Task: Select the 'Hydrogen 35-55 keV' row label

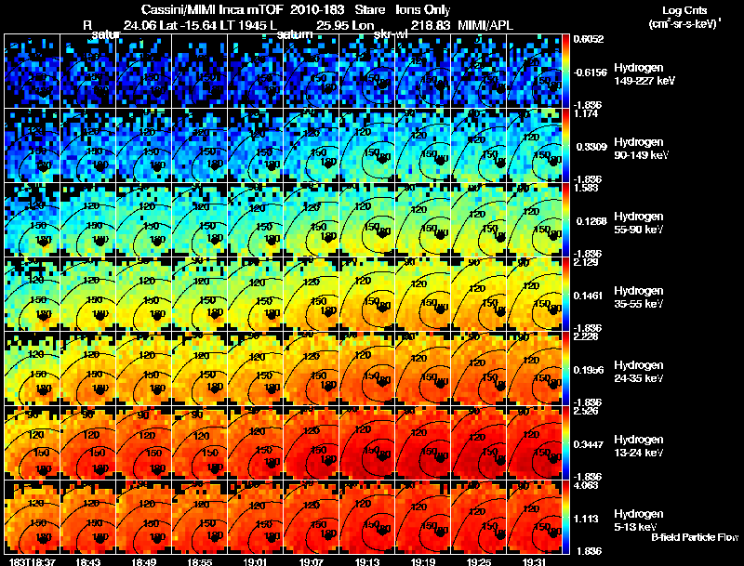Action: [x=639, y=297]
